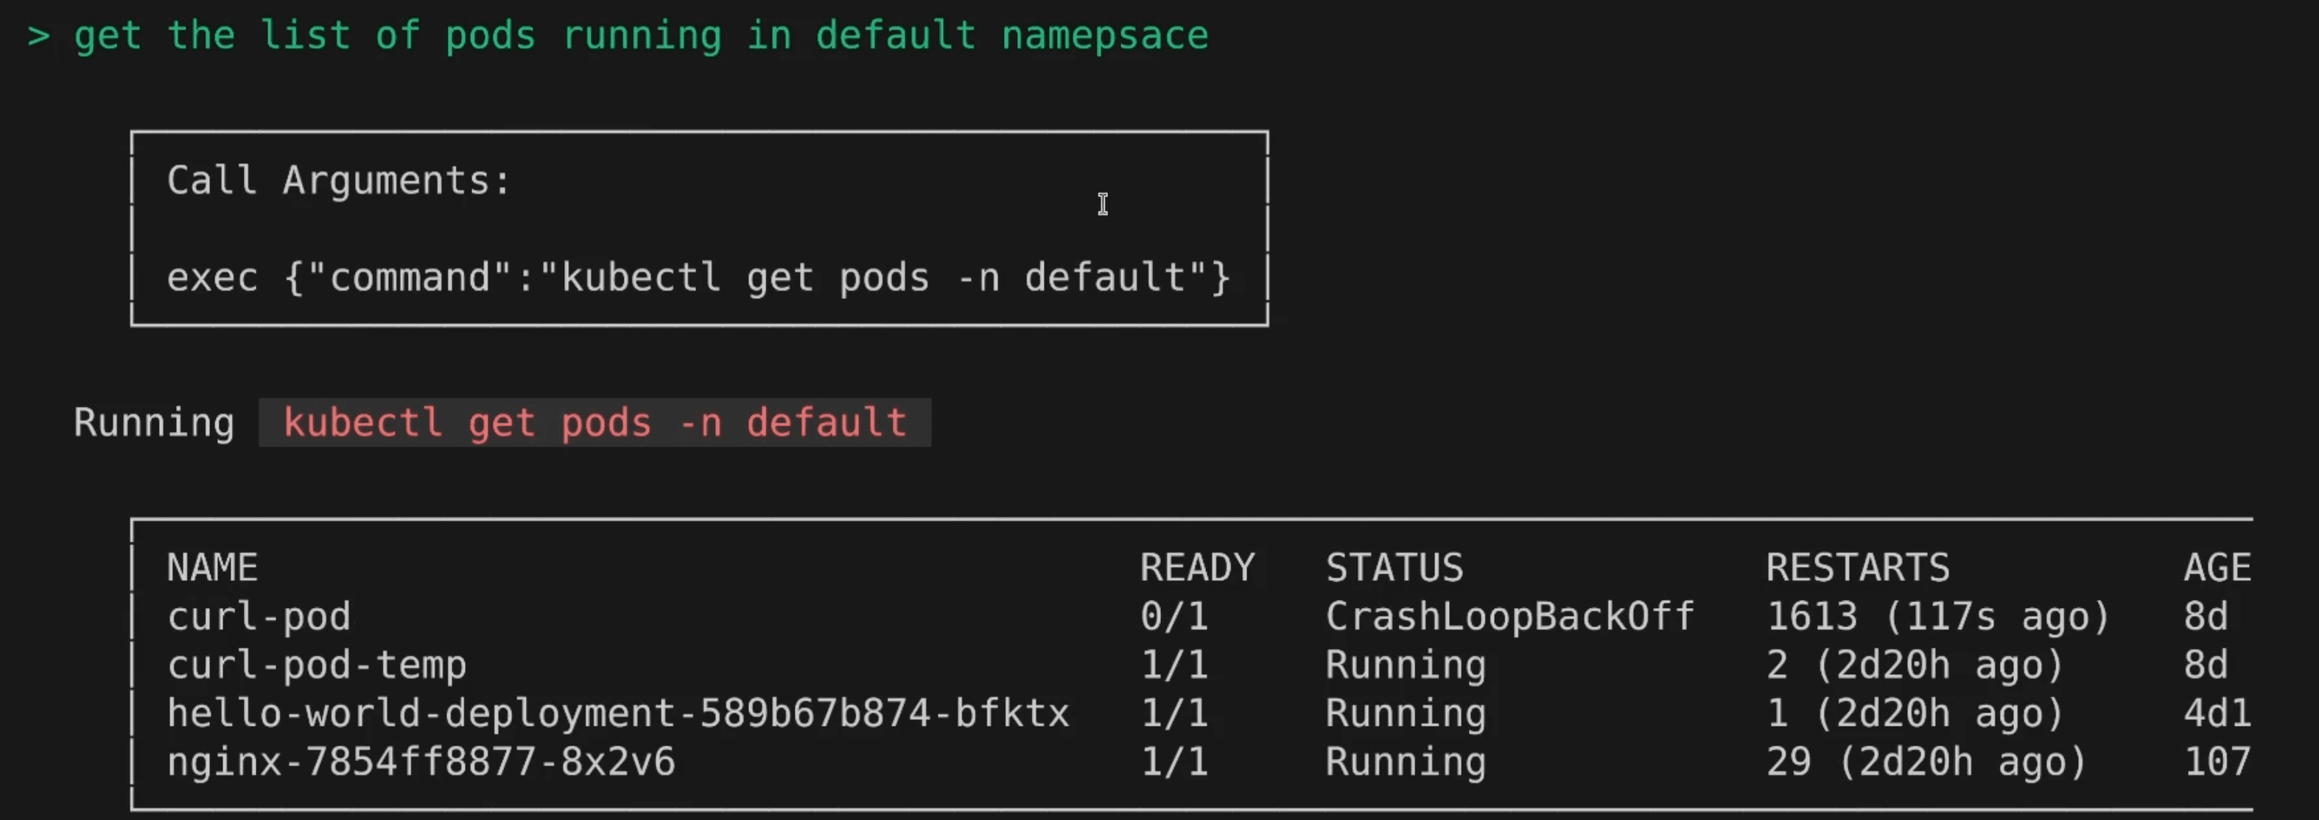Click the '29 (2d20h ago)' restarts value
Screen dimensions: 2319x820
(1926, 763)
